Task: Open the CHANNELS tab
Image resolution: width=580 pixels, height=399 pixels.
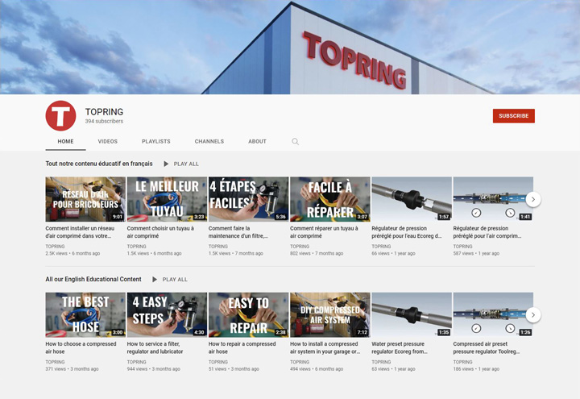Action: point(209,141)
